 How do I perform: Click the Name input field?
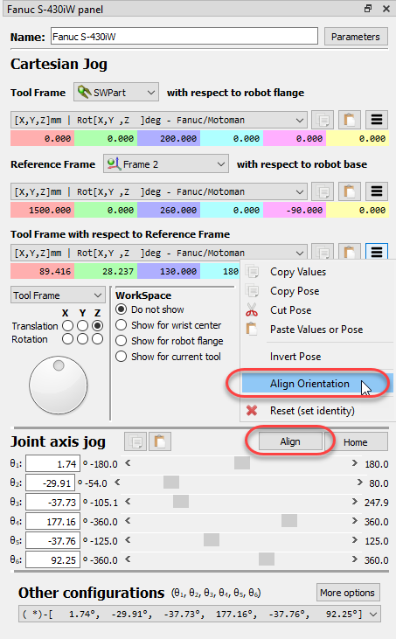point(184,37)
